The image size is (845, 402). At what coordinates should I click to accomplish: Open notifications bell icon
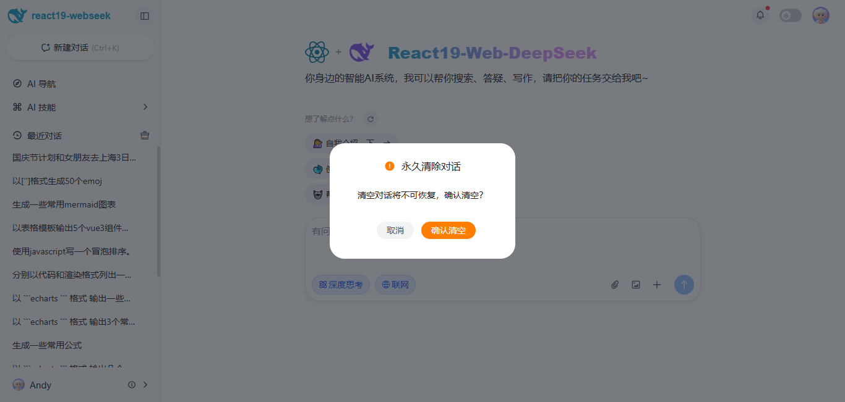(760, 15)
